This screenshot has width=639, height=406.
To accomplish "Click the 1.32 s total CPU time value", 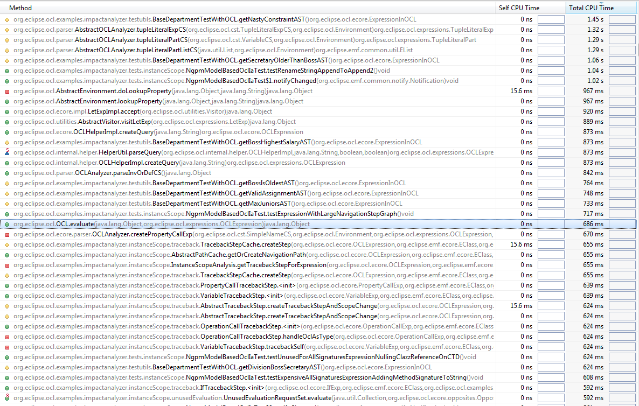I will [x=595, y=30].
